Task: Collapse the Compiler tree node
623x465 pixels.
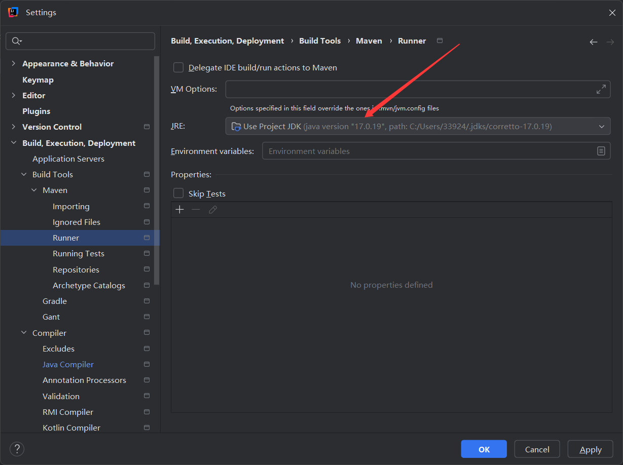Action: [x=24, y=333]
